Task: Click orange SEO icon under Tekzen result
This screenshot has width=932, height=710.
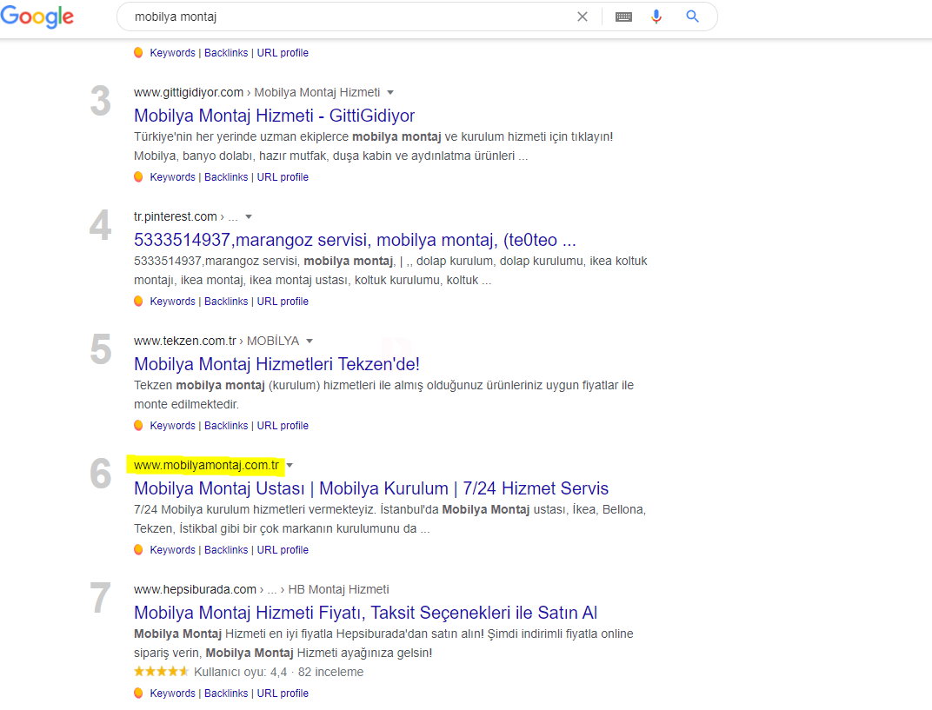Action: click(138, 426)
